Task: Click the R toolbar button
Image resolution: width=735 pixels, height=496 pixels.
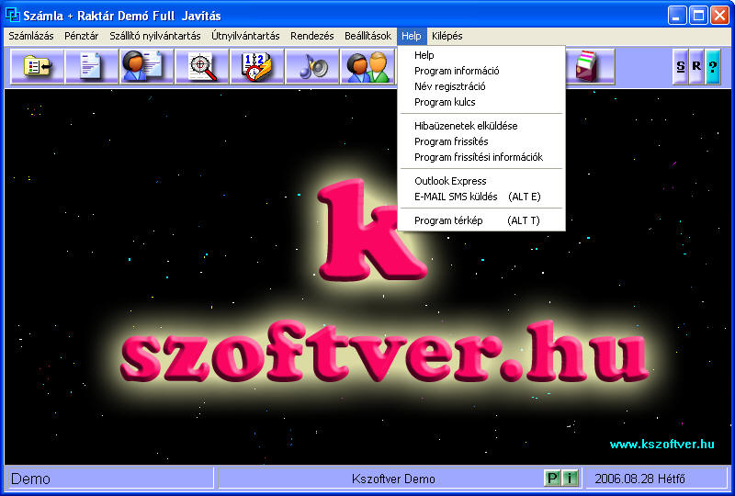Action: tap(696, 66)
